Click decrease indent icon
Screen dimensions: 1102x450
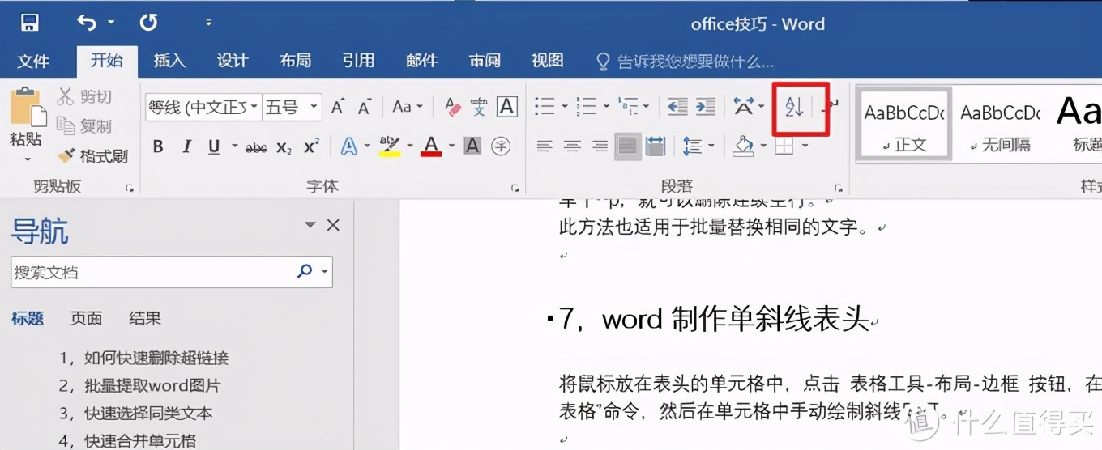click(x=677, y=106)
